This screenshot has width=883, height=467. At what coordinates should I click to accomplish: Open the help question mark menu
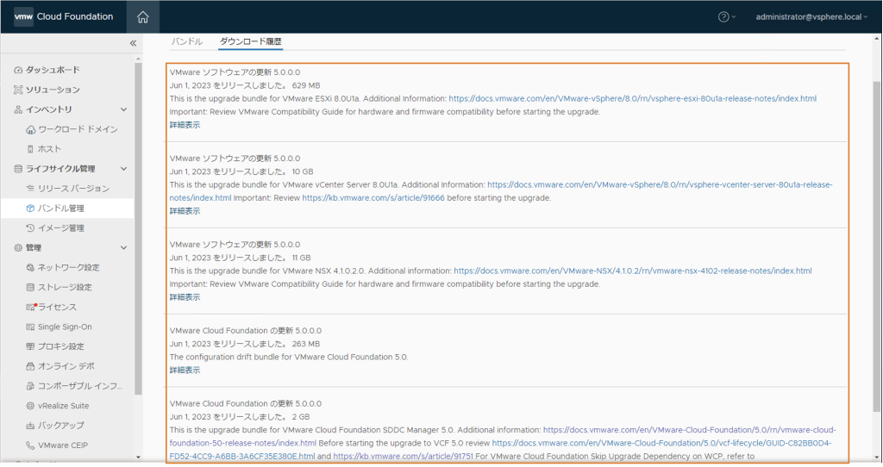(x=726, y=17)
